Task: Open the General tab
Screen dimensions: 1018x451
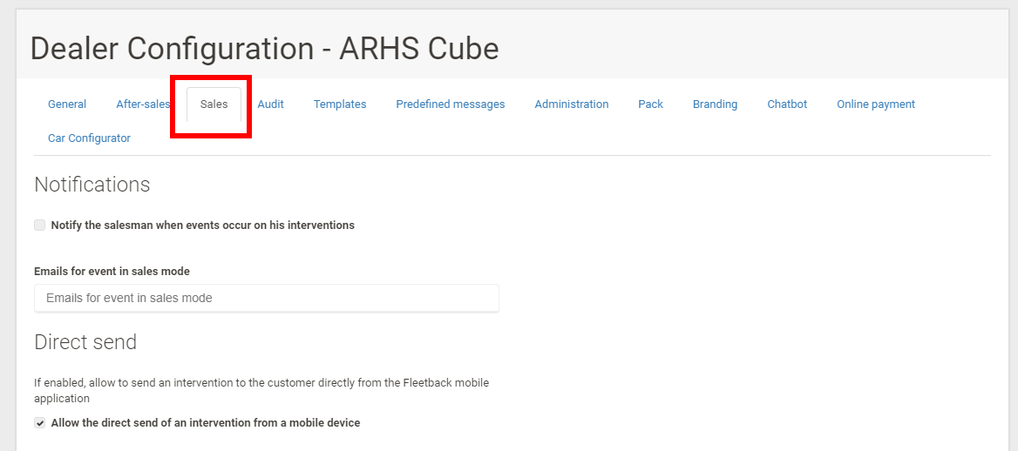Action: 67,104
